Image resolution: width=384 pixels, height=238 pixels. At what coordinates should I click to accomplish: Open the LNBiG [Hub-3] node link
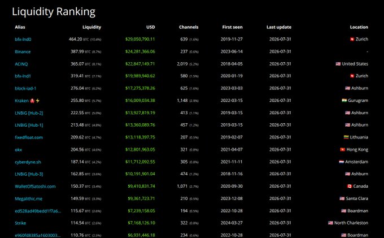pyautogui.click(x=29, y=174)
